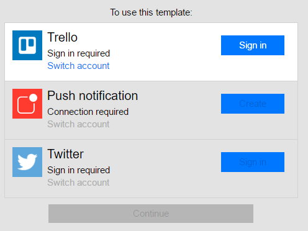Sign in to Trello
The image size is (308, 231).
(253, 45)
